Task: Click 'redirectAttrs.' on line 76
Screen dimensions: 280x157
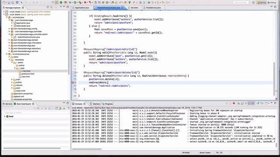Action: pos(98,82)
